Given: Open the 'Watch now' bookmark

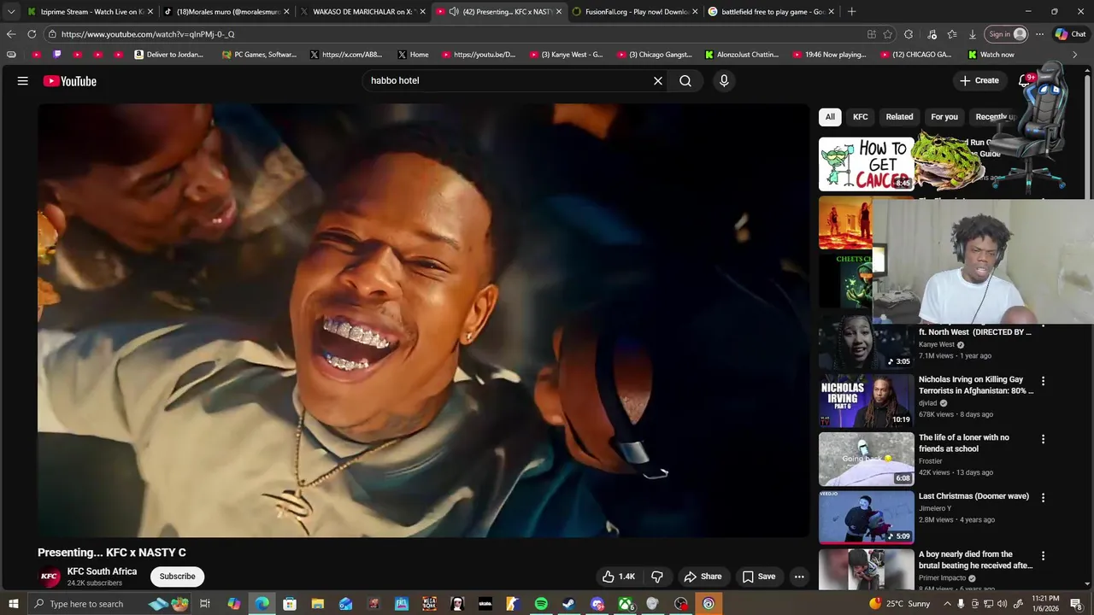Looking at the screenshot, I should [991, 55].
